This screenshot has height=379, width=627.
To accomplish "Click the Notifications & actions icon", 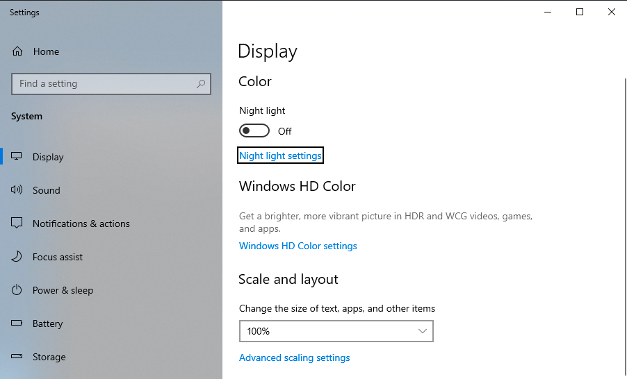I will 17,224.
